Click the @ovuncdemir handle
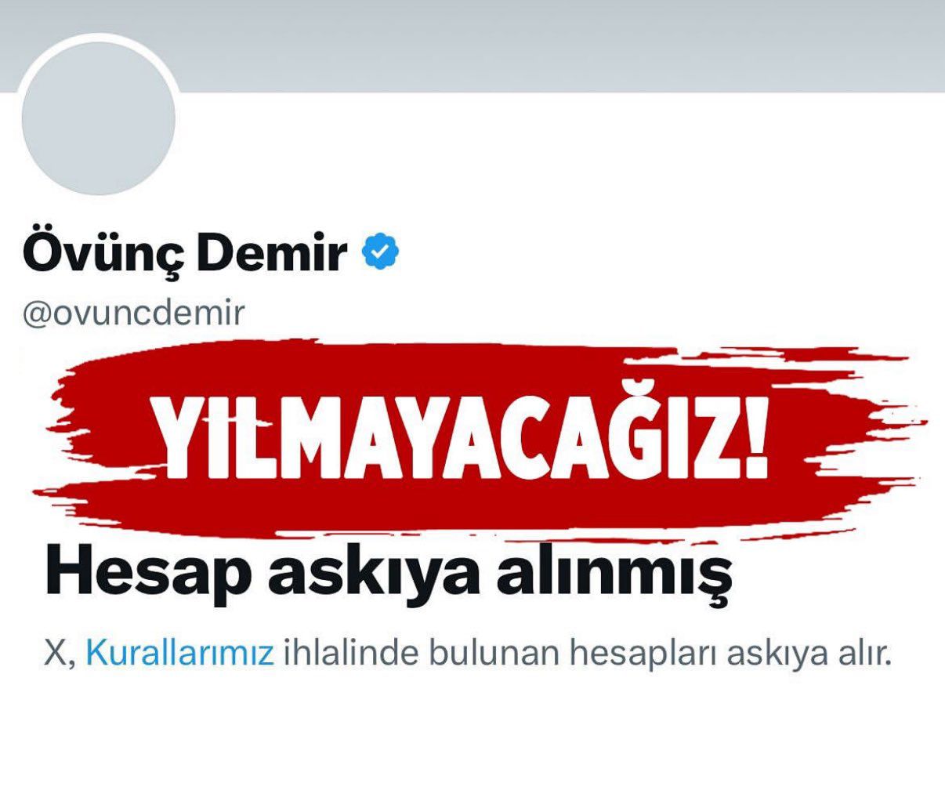The width and height of the screenshot is (945, 790). coord(134,313)
